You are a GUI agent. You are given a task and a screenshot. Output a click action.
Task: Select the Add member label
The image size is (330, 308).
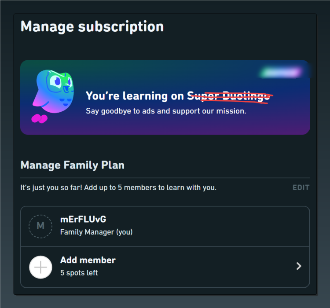(x=88, y=260)
